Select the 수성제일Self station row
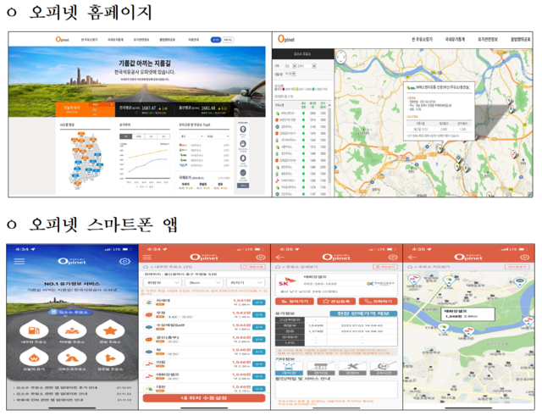Image resolution: width=542 pixels, height=416 pixels. click(x=204, y=327)
